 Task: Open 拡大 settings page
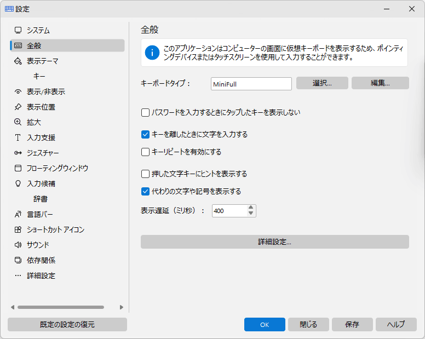[67, 122]
